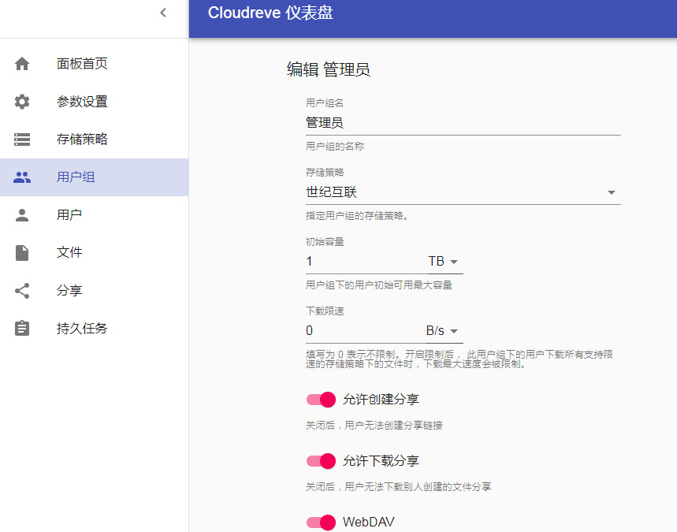Click the share icon for 分享
Screen dimensions: 677x532
click(x=22, y=291)
